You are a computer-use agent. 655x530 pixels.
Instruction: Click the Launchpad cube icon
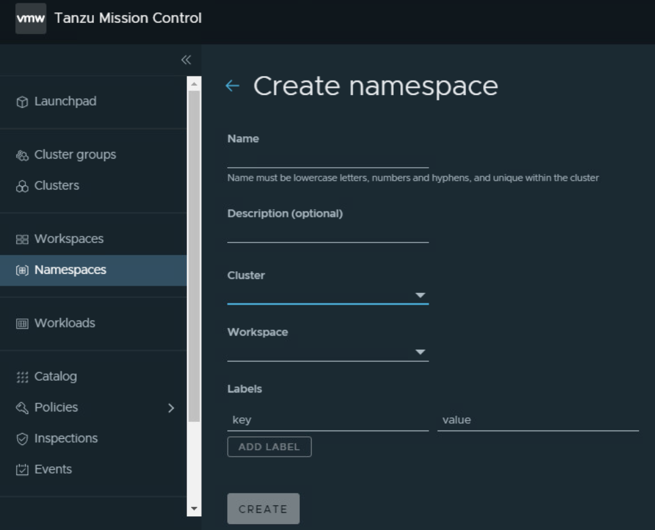click(22, 102)
